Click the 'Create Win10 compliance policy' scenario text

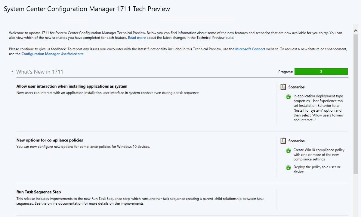319,155
